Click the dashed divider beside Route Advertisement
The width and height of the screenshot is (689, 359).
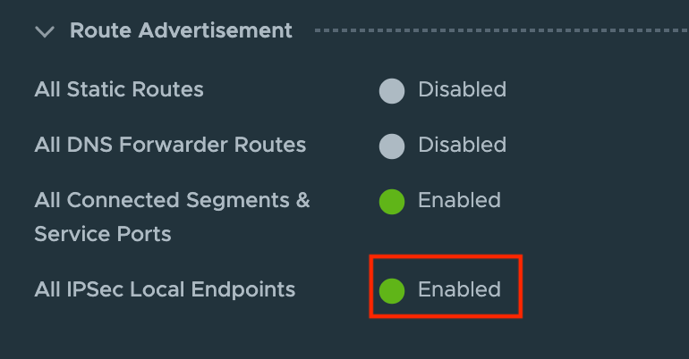tap(501, 31)
